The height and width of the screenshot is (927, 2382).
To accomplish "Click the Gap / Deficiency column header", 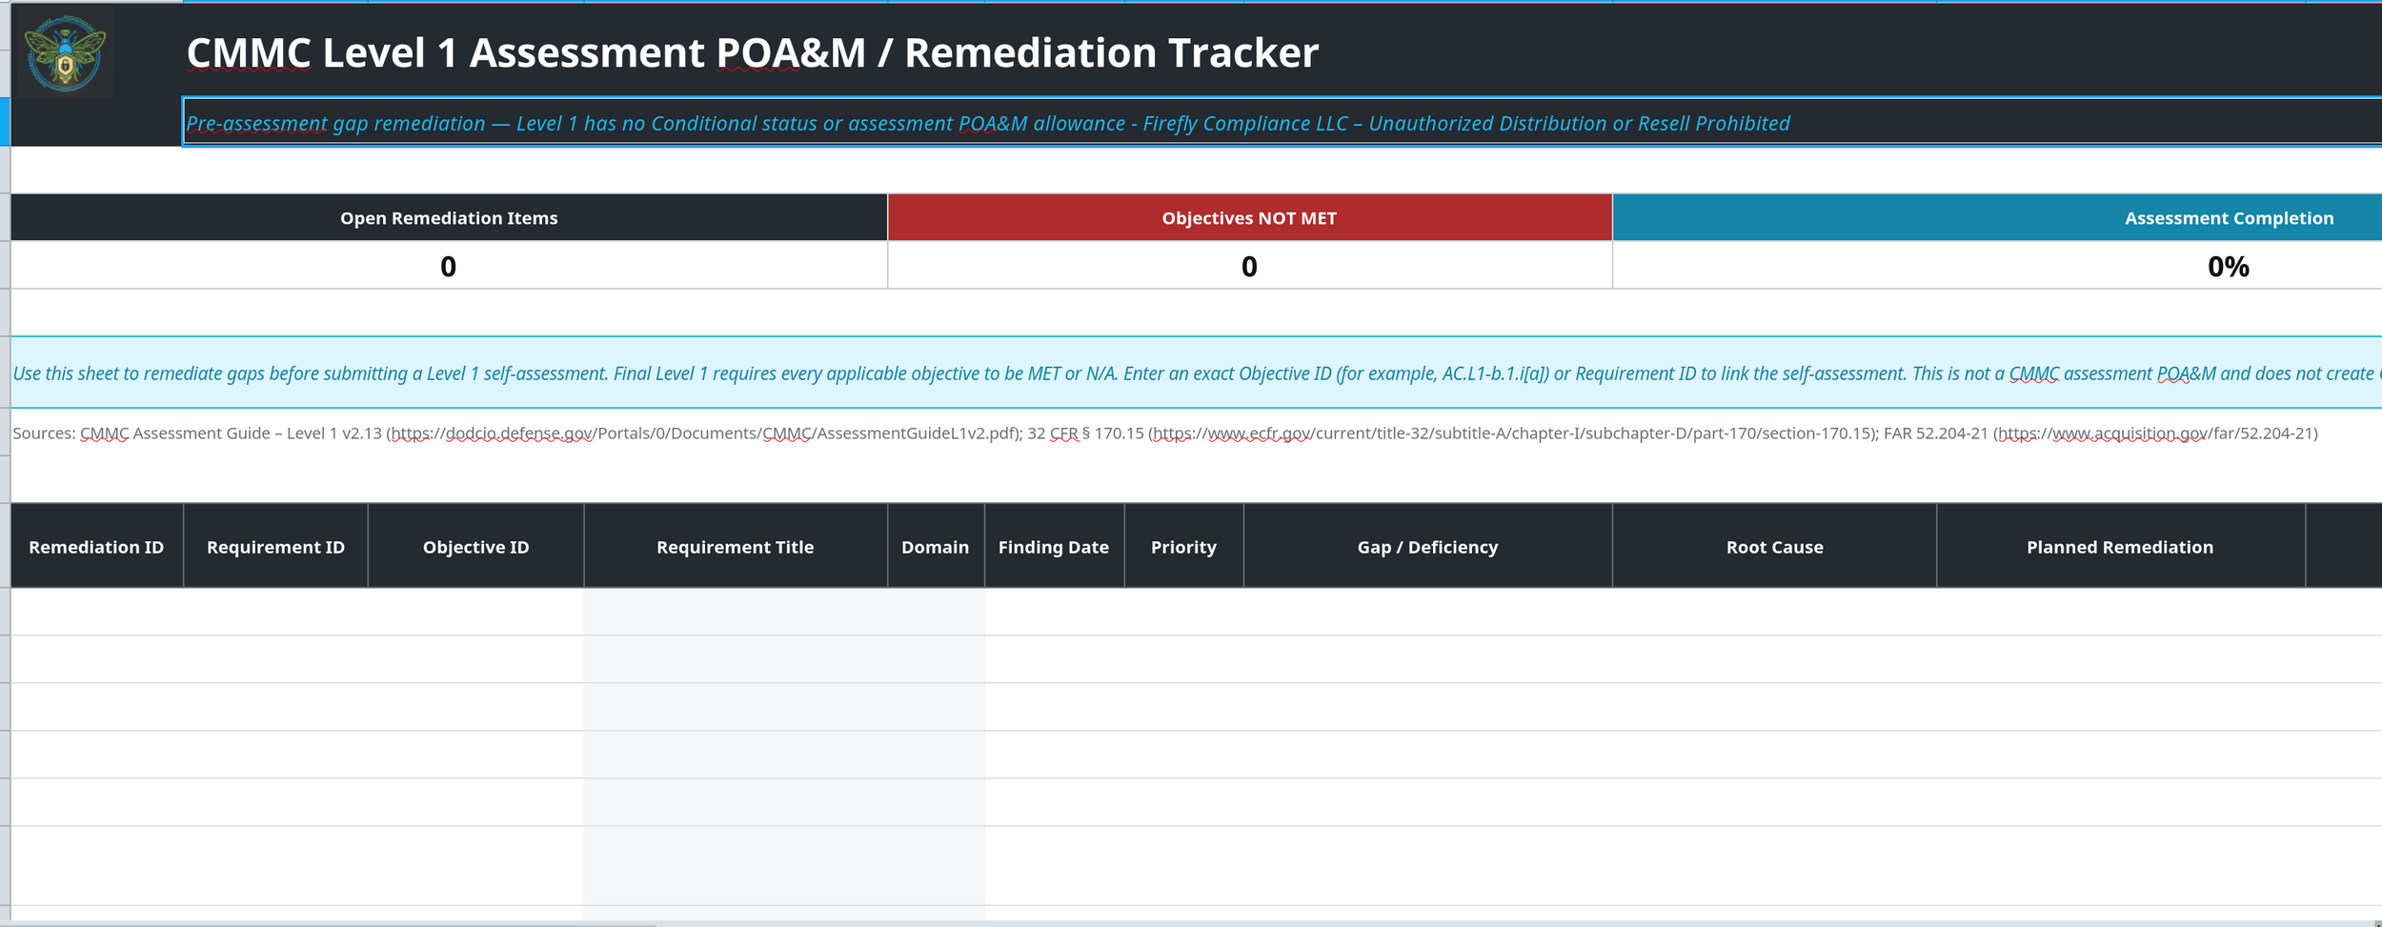I will click(x=1427, y=546).
